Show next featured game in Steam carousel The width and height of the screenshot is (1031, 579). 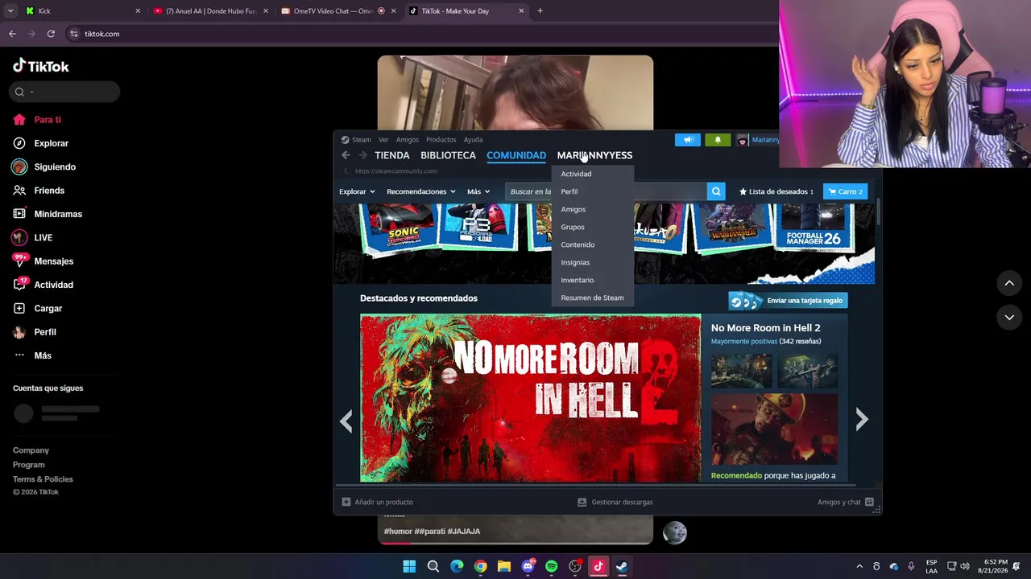862,419
